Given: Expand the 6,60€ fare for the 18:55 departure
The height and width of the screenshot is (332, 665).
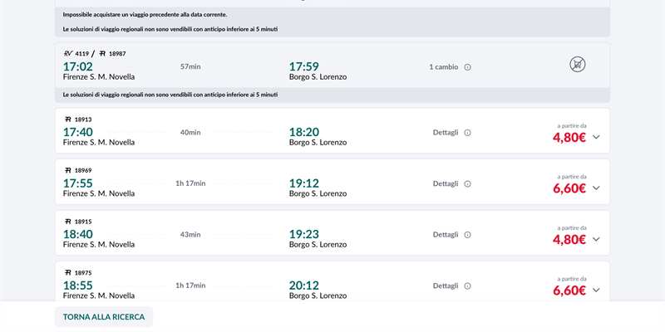Looking at the screenshot, I should pos(596,290).
